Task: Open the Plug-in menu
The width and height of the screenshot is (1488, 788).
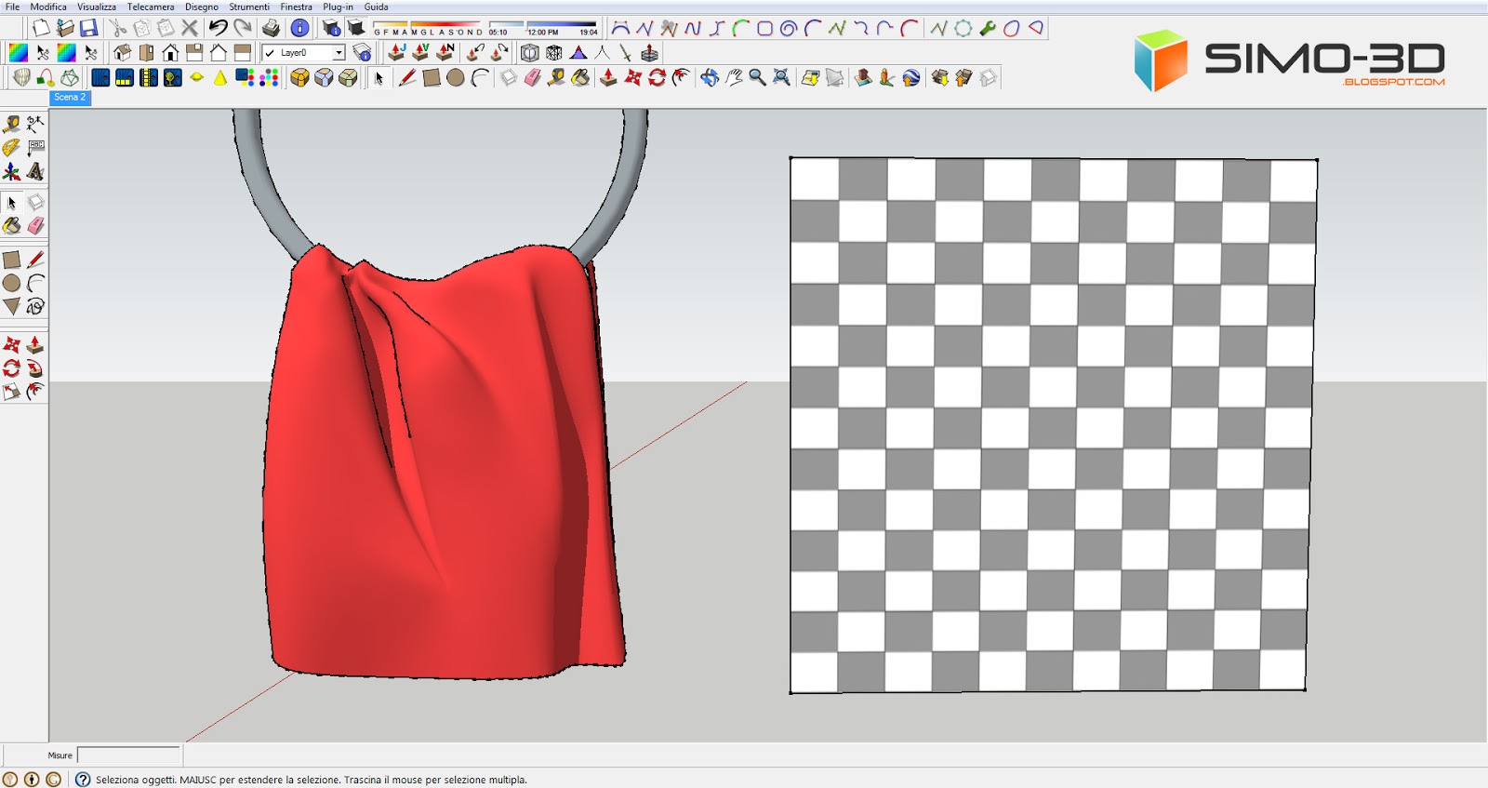Action: tap(338, 7)
